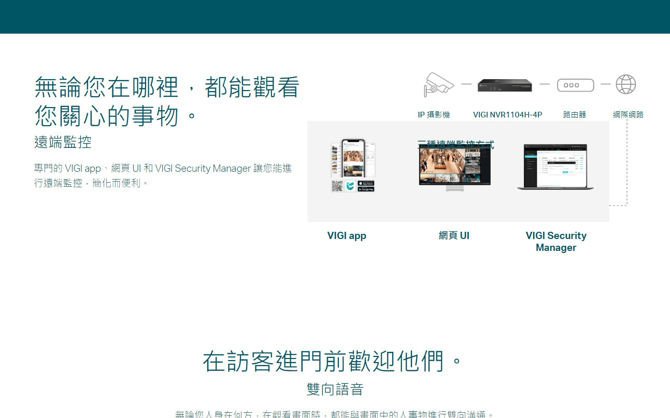Image resolution: width=670 pixels, height=418 pixels.
Task: Click the VIGI Security Manager laptop image
Action: [x=555, y=167]
